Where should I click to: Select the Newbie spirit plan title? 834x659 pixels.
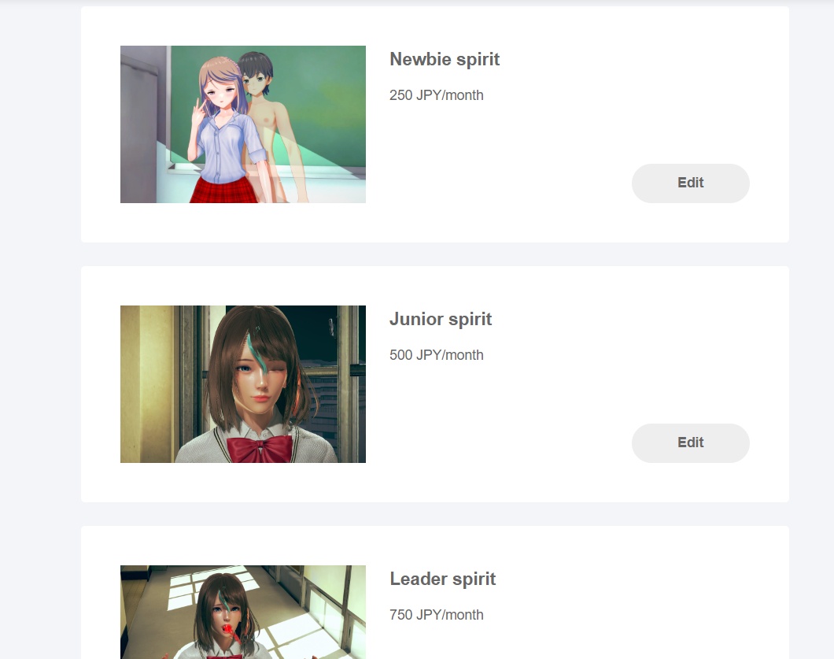coord(445,59)
